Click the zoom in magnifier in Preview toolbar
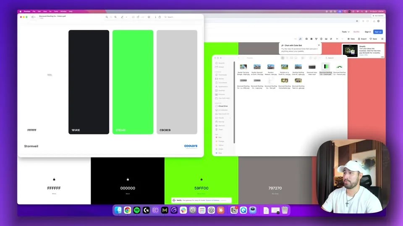The image size is (403, 226). pyautogui.click(x=115, y=17)
